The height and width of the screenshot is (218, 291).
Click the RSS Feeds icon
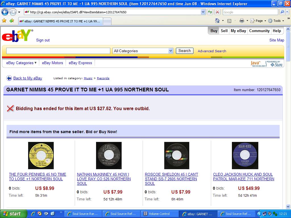[x=229, y=21]
